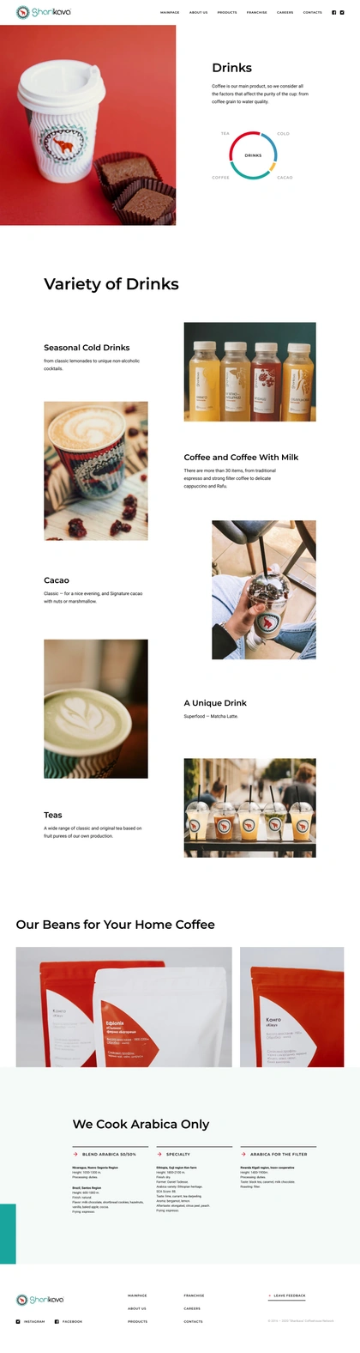This screenshot has height=1353, width=360.
Task: Go to Products in the top navigation
Action: point(227,13)
